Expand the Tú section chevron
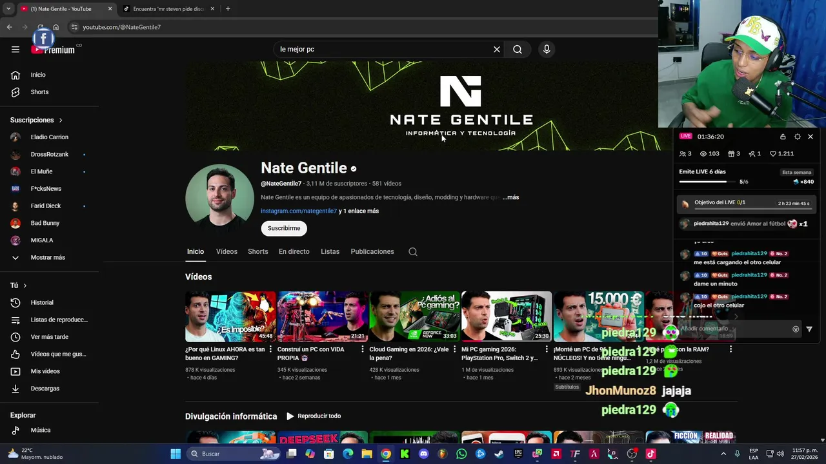Screen dimensions: 826x464 25,285
